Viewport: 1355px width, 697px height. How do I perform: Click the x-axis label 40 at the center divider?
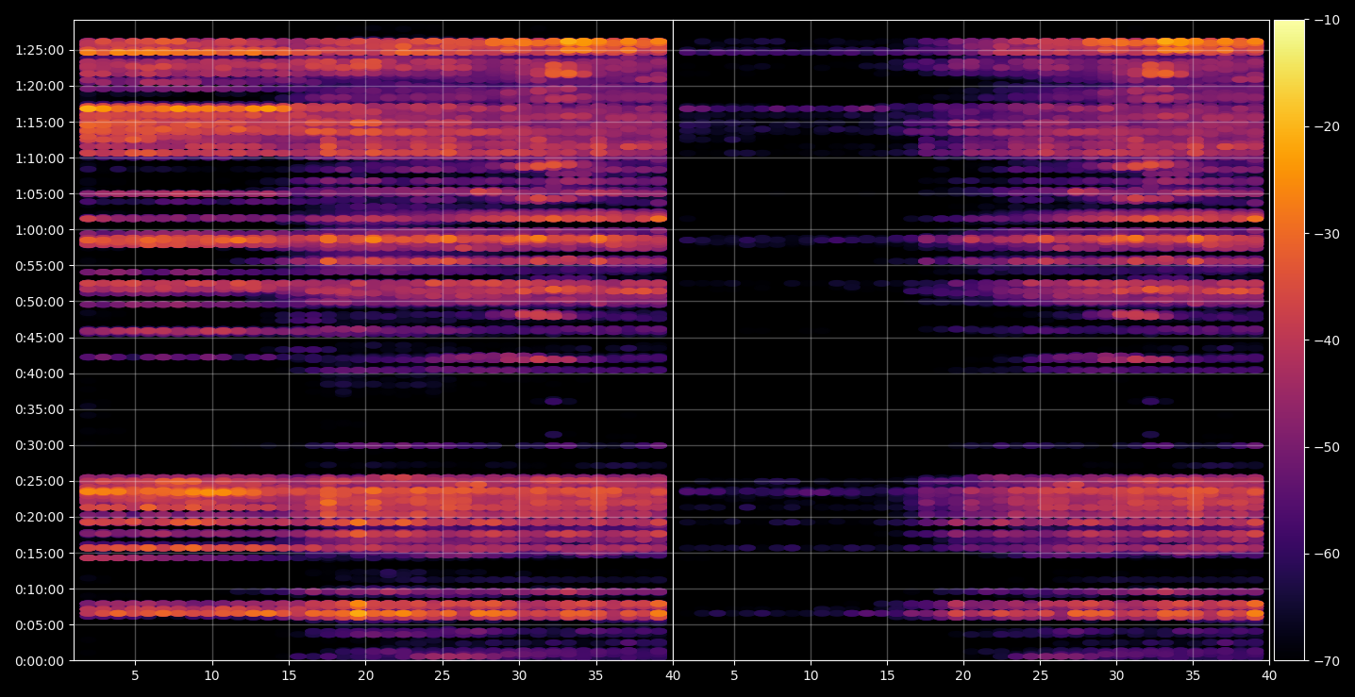click(673, 675)
